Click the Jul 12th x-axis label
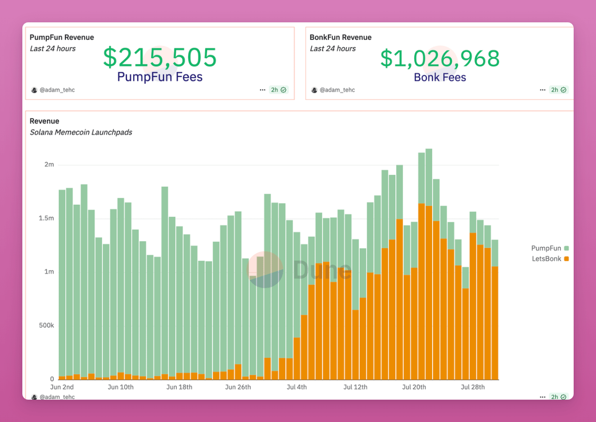 (x=355, y=387)
